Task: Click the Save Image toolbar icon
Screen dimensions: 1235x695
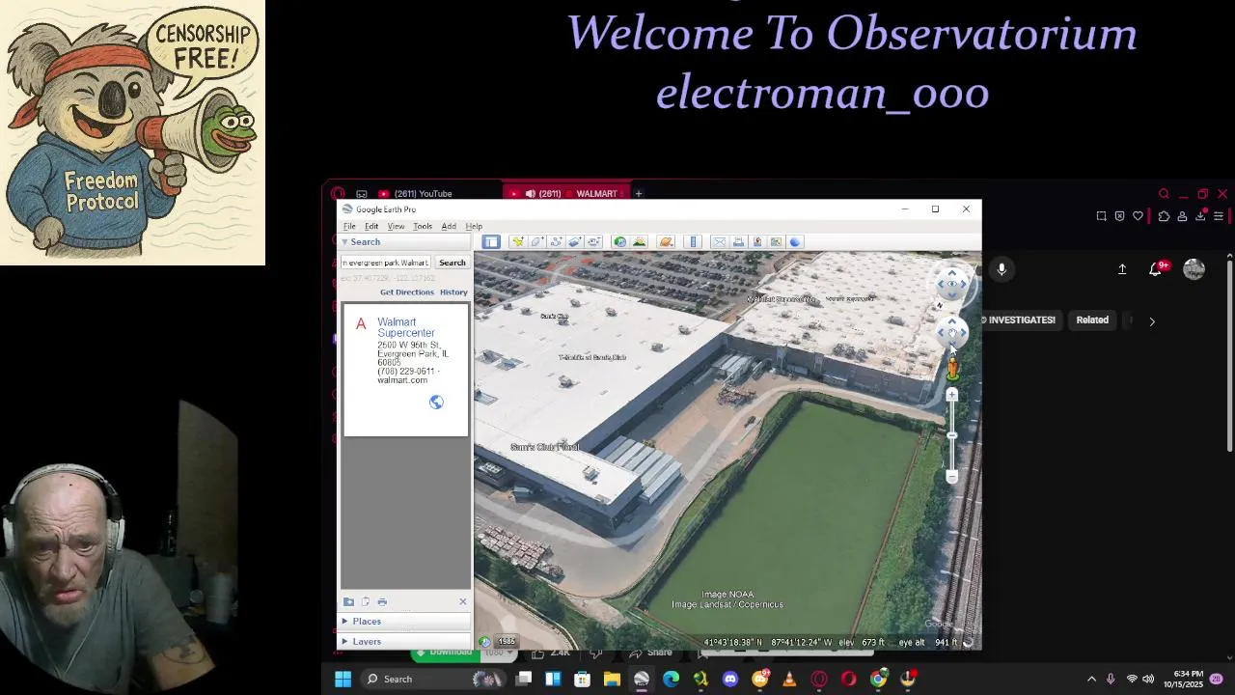Action: tap(757, 242)
